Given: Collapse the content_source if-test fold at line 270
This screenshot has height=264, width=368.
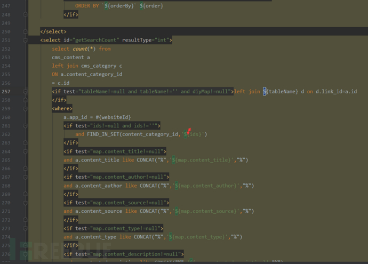Looking at the screenshot, I should pyautogui.click(x=25, y=202).
